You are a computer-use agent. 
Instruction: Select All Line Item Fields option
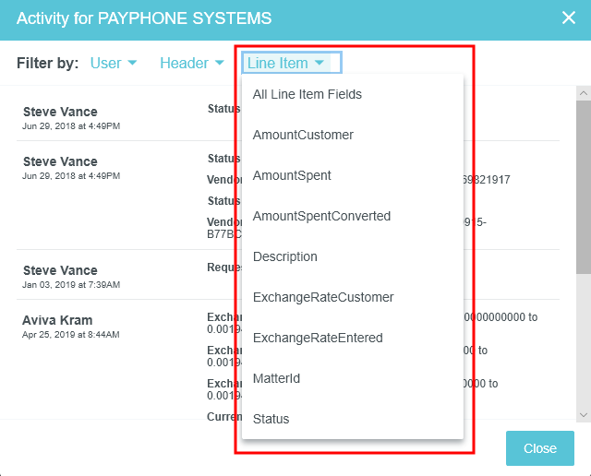308,94
